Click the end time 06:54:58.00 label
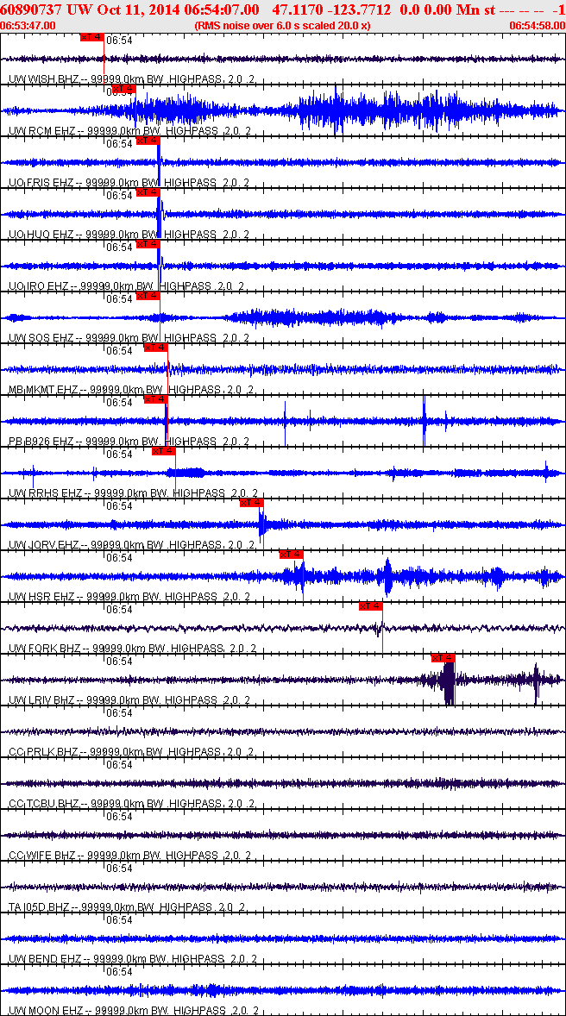Image resolution: width=566 pixels, height=1016 pixels. 537,25
